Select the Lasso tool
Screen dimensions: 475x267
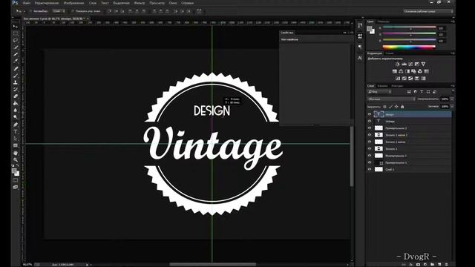(16, 40)
